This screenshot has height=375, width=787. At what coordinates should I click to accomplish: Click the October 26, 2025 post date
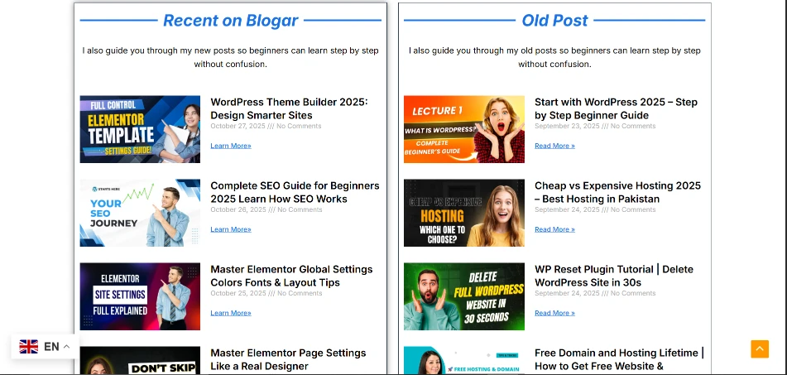pos(238,209)
